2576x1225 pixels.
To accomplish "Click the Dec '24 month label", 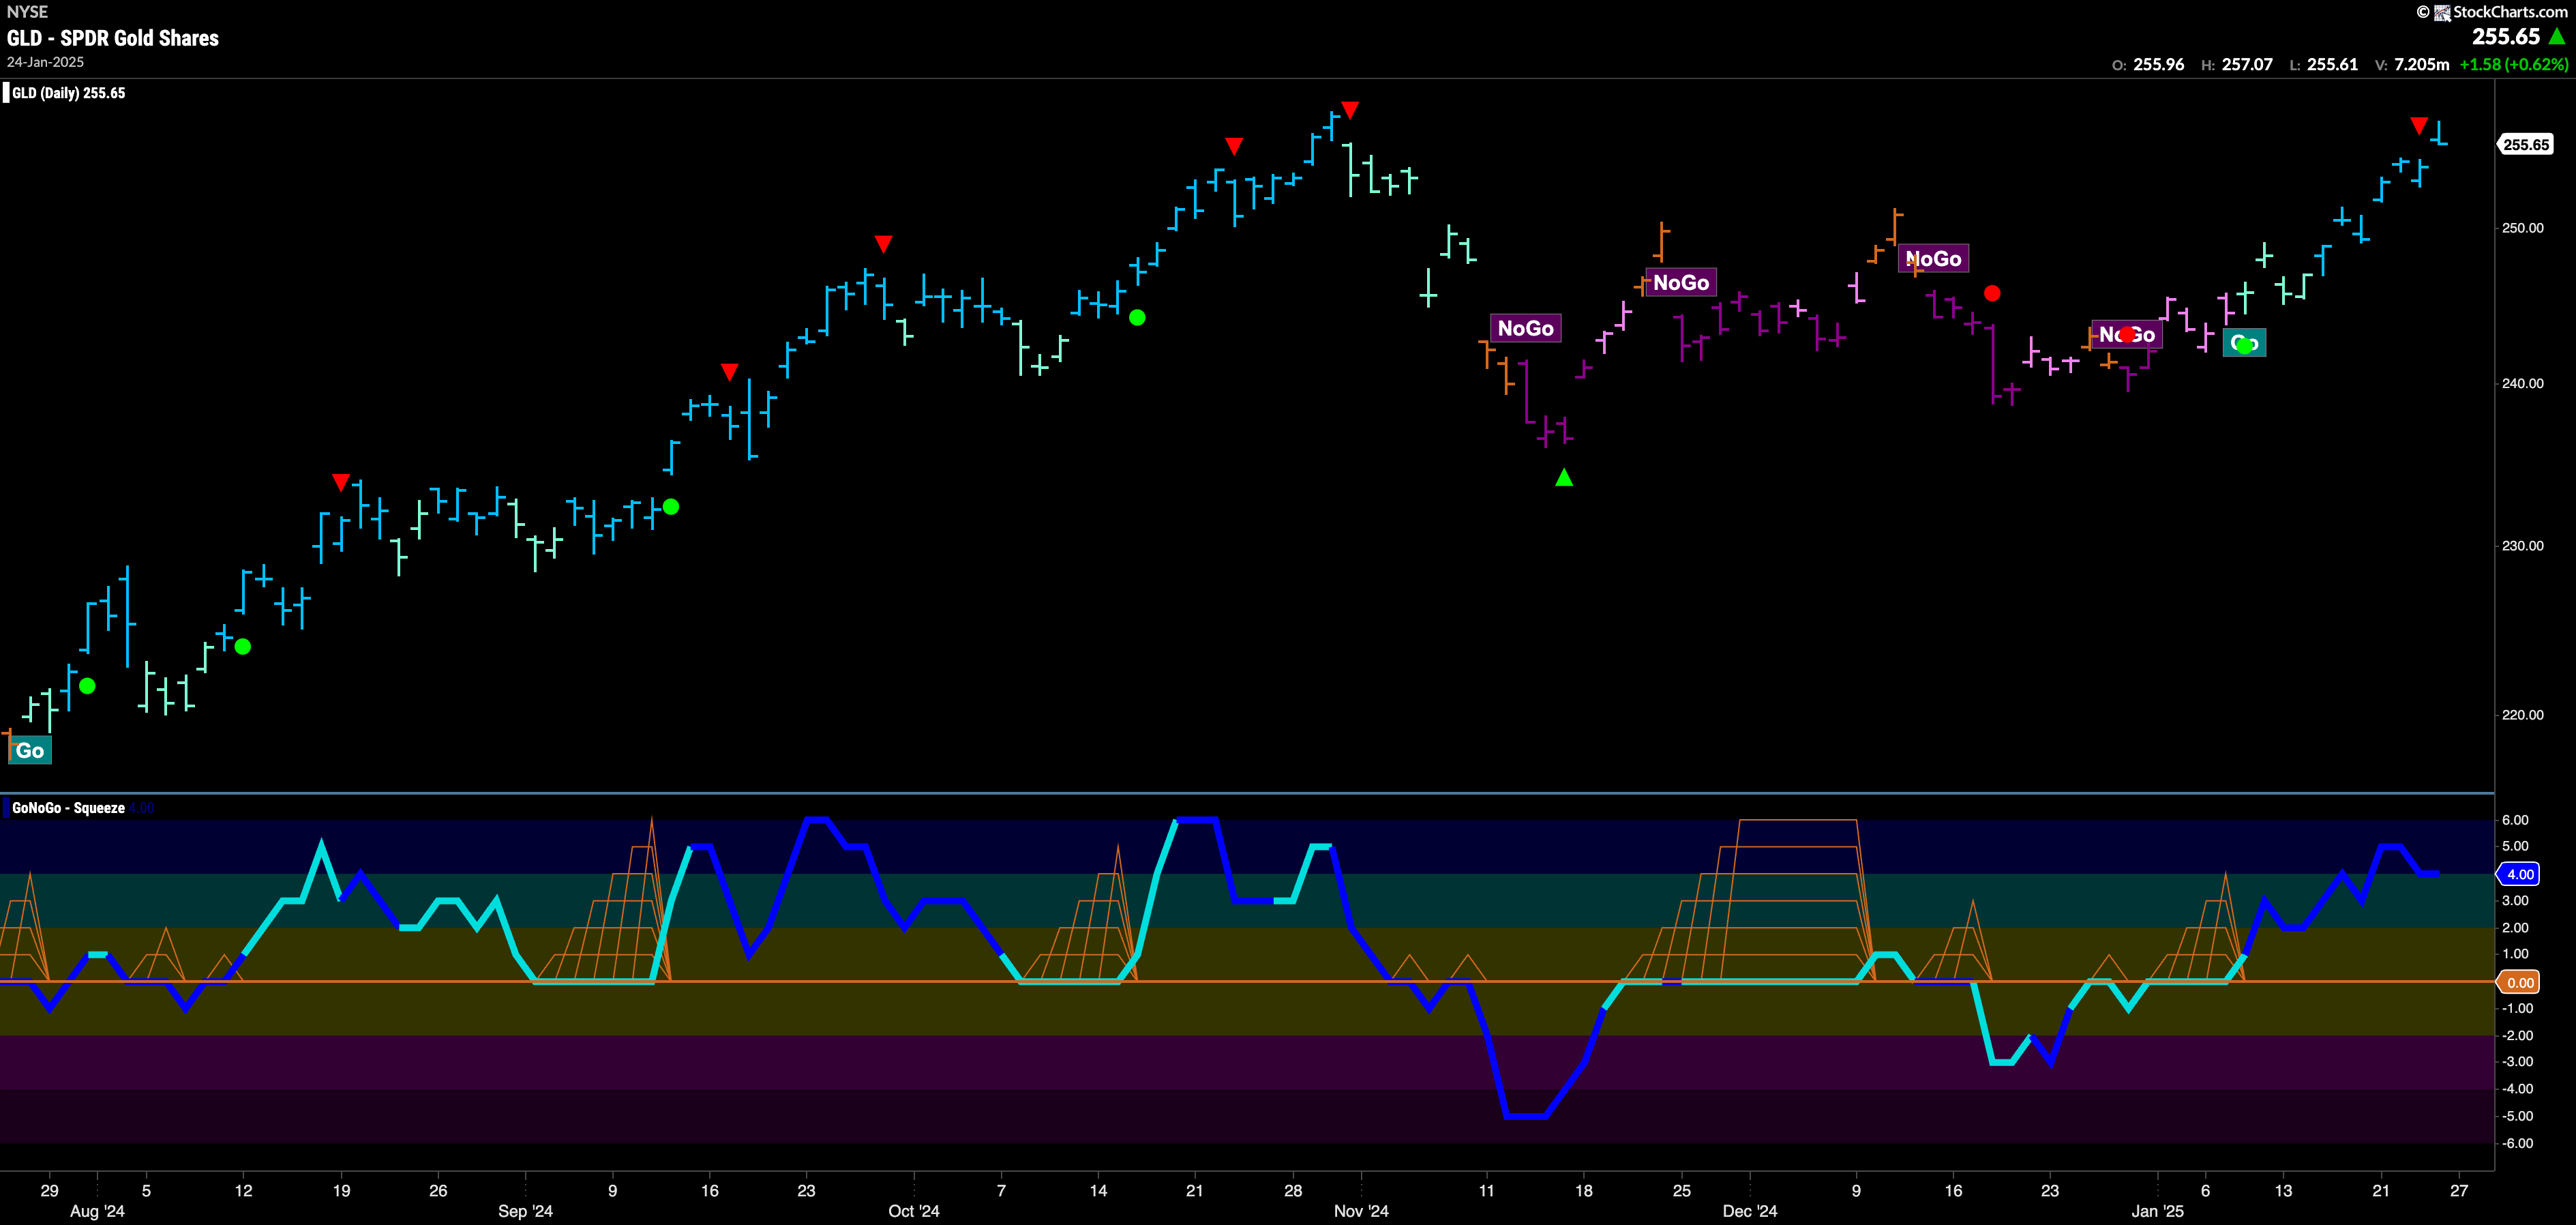I will [x=1750, y=1211].
